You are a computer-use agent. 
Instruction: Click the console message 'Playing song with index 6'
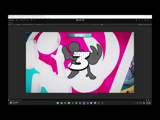[16, 100]
